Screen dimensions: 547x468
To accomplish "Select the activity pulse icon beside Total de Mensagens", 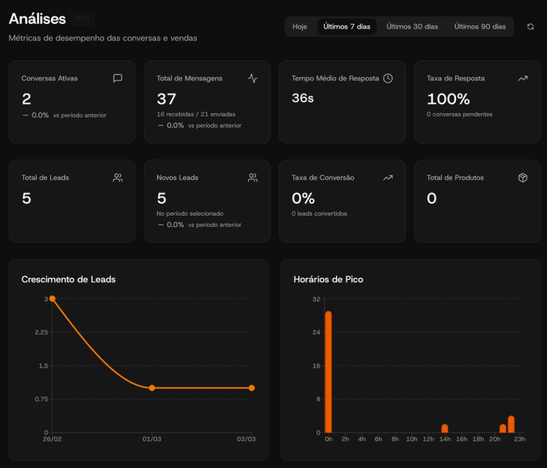I will [252, 78].
